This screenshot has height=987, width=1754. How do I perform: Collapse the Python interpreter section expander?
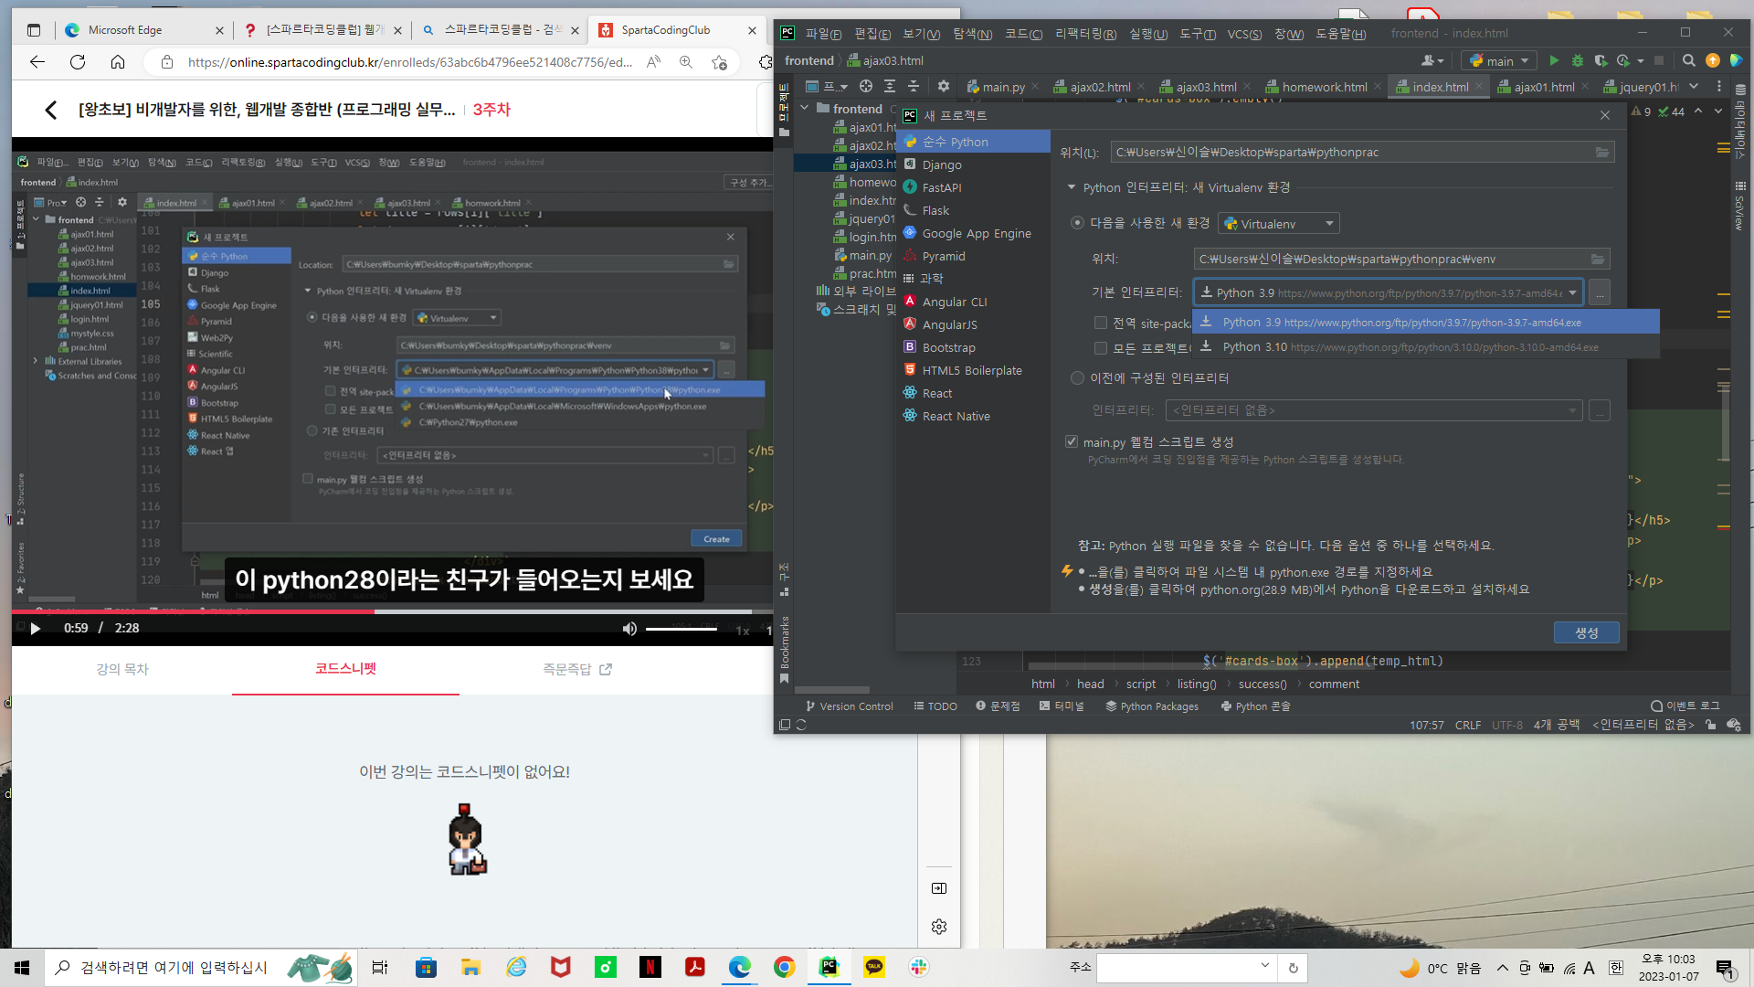(x=1072, y=187)
